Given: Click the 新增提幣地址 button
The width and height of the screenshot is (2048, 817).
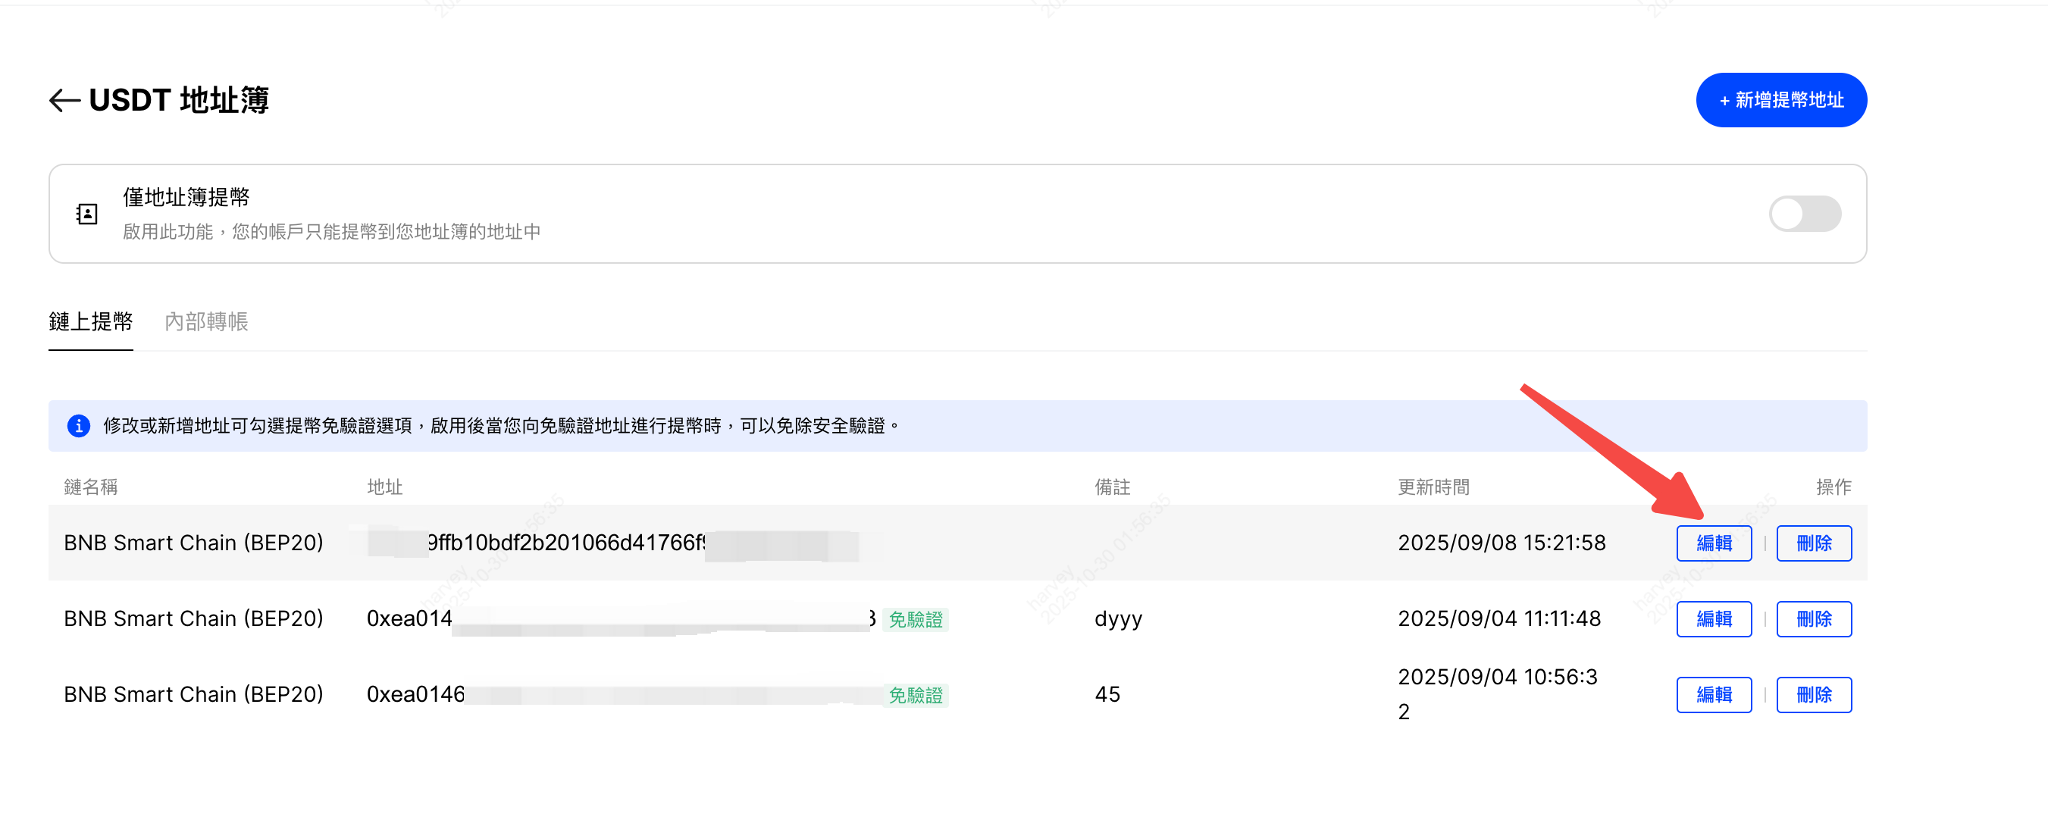Looking at the screenshot, I should (1780, 100).
